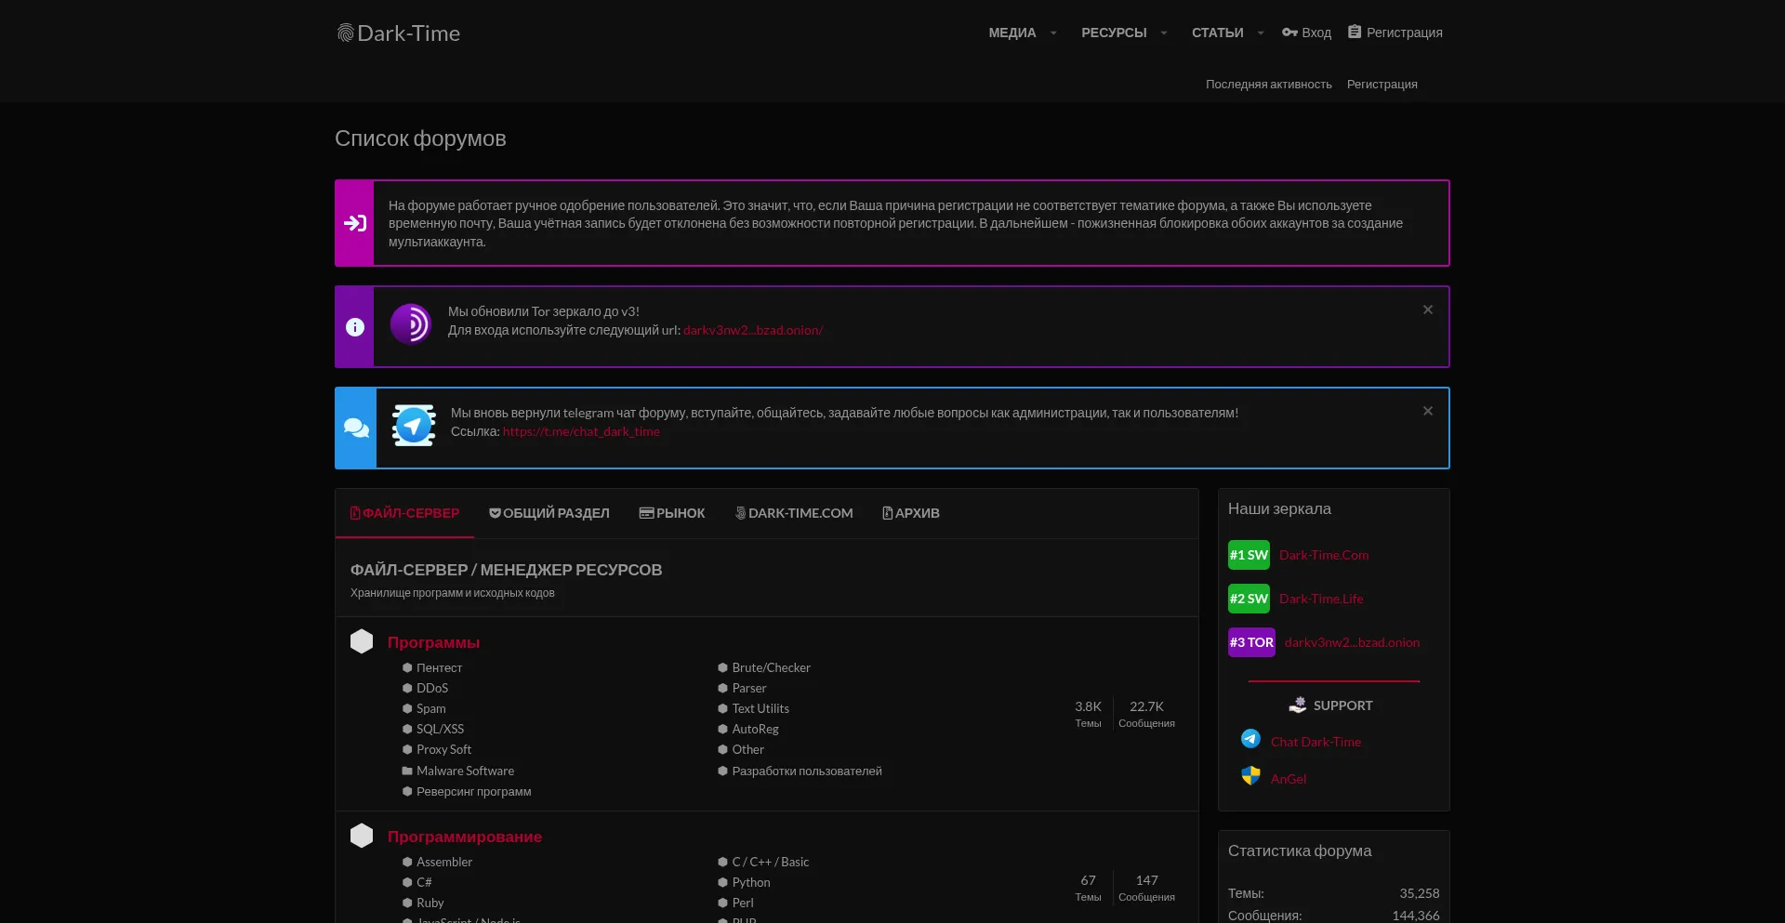This screenshot has height=923, width=1785.
Task: Click the Telegram icon beside Chat Dark-Time
Action: coord(1250,739)
